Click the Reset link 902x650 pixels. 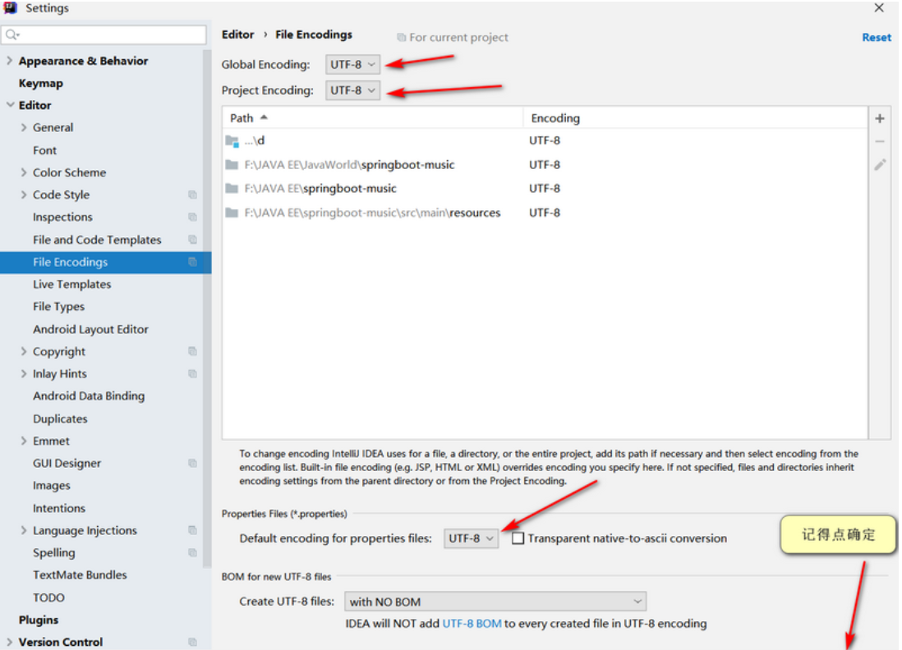point(876,37)
